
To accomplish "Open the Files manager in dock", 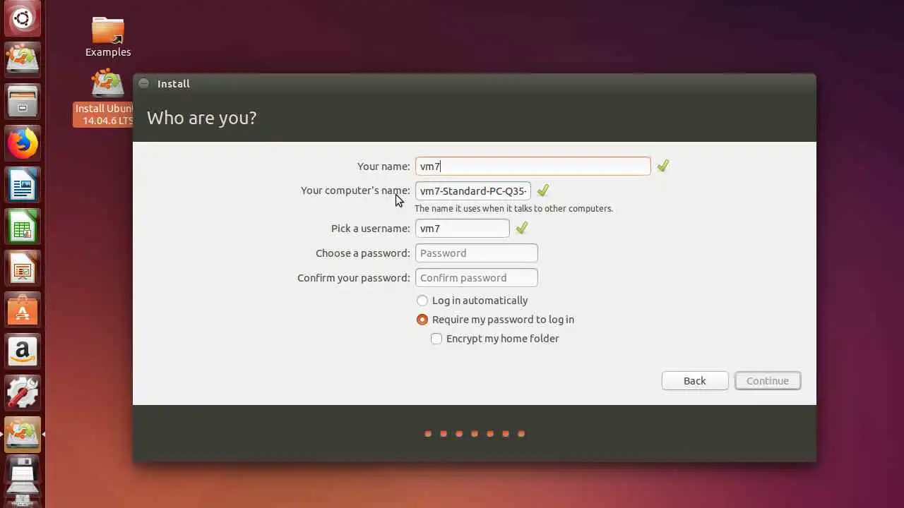I will [x=23, y=102].
